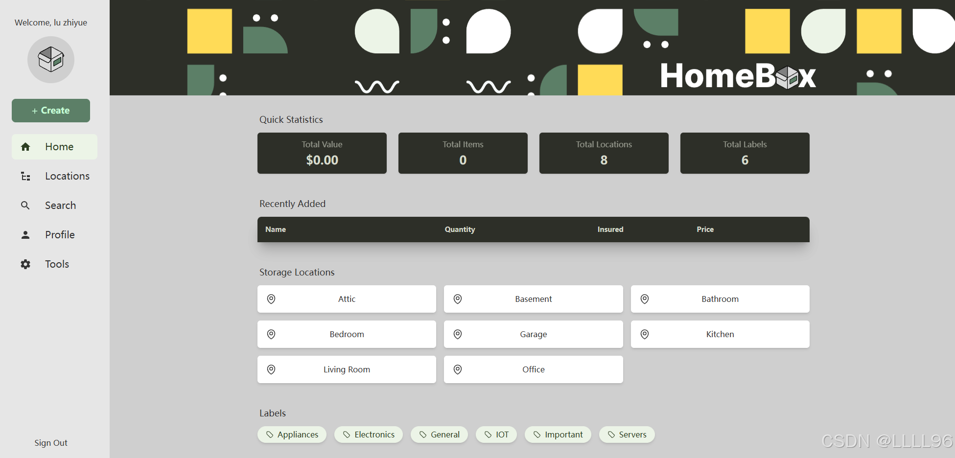Open the Basement storage location

point(534,299)
